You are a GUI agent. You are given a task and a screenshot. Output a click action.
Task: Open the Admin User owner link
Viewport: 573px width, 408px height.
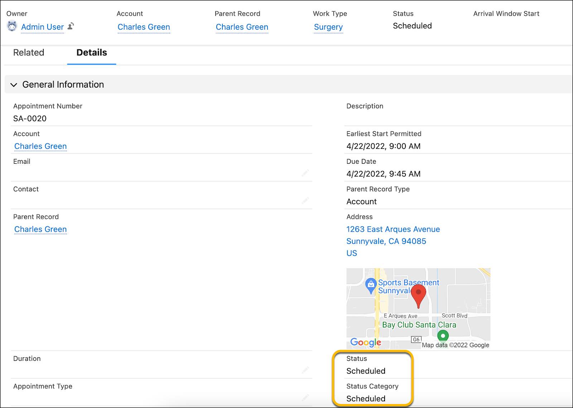tap(42, 26)
